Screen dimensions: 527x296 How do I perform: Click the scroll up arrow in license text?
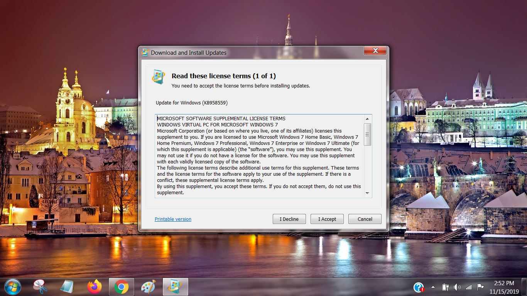[367, 119]
